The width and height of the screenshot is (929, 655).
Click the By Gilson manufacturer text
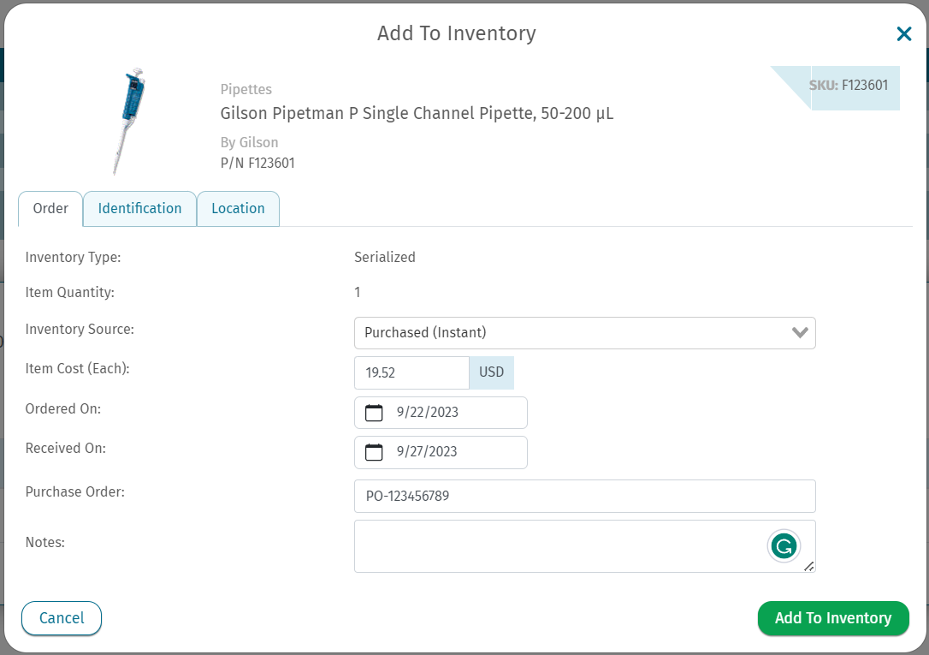tap(250, 143)
